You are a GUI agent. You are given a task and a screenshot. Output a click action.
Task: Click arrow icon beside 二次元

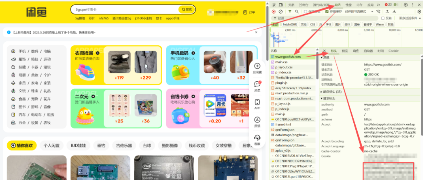[93, 96]
